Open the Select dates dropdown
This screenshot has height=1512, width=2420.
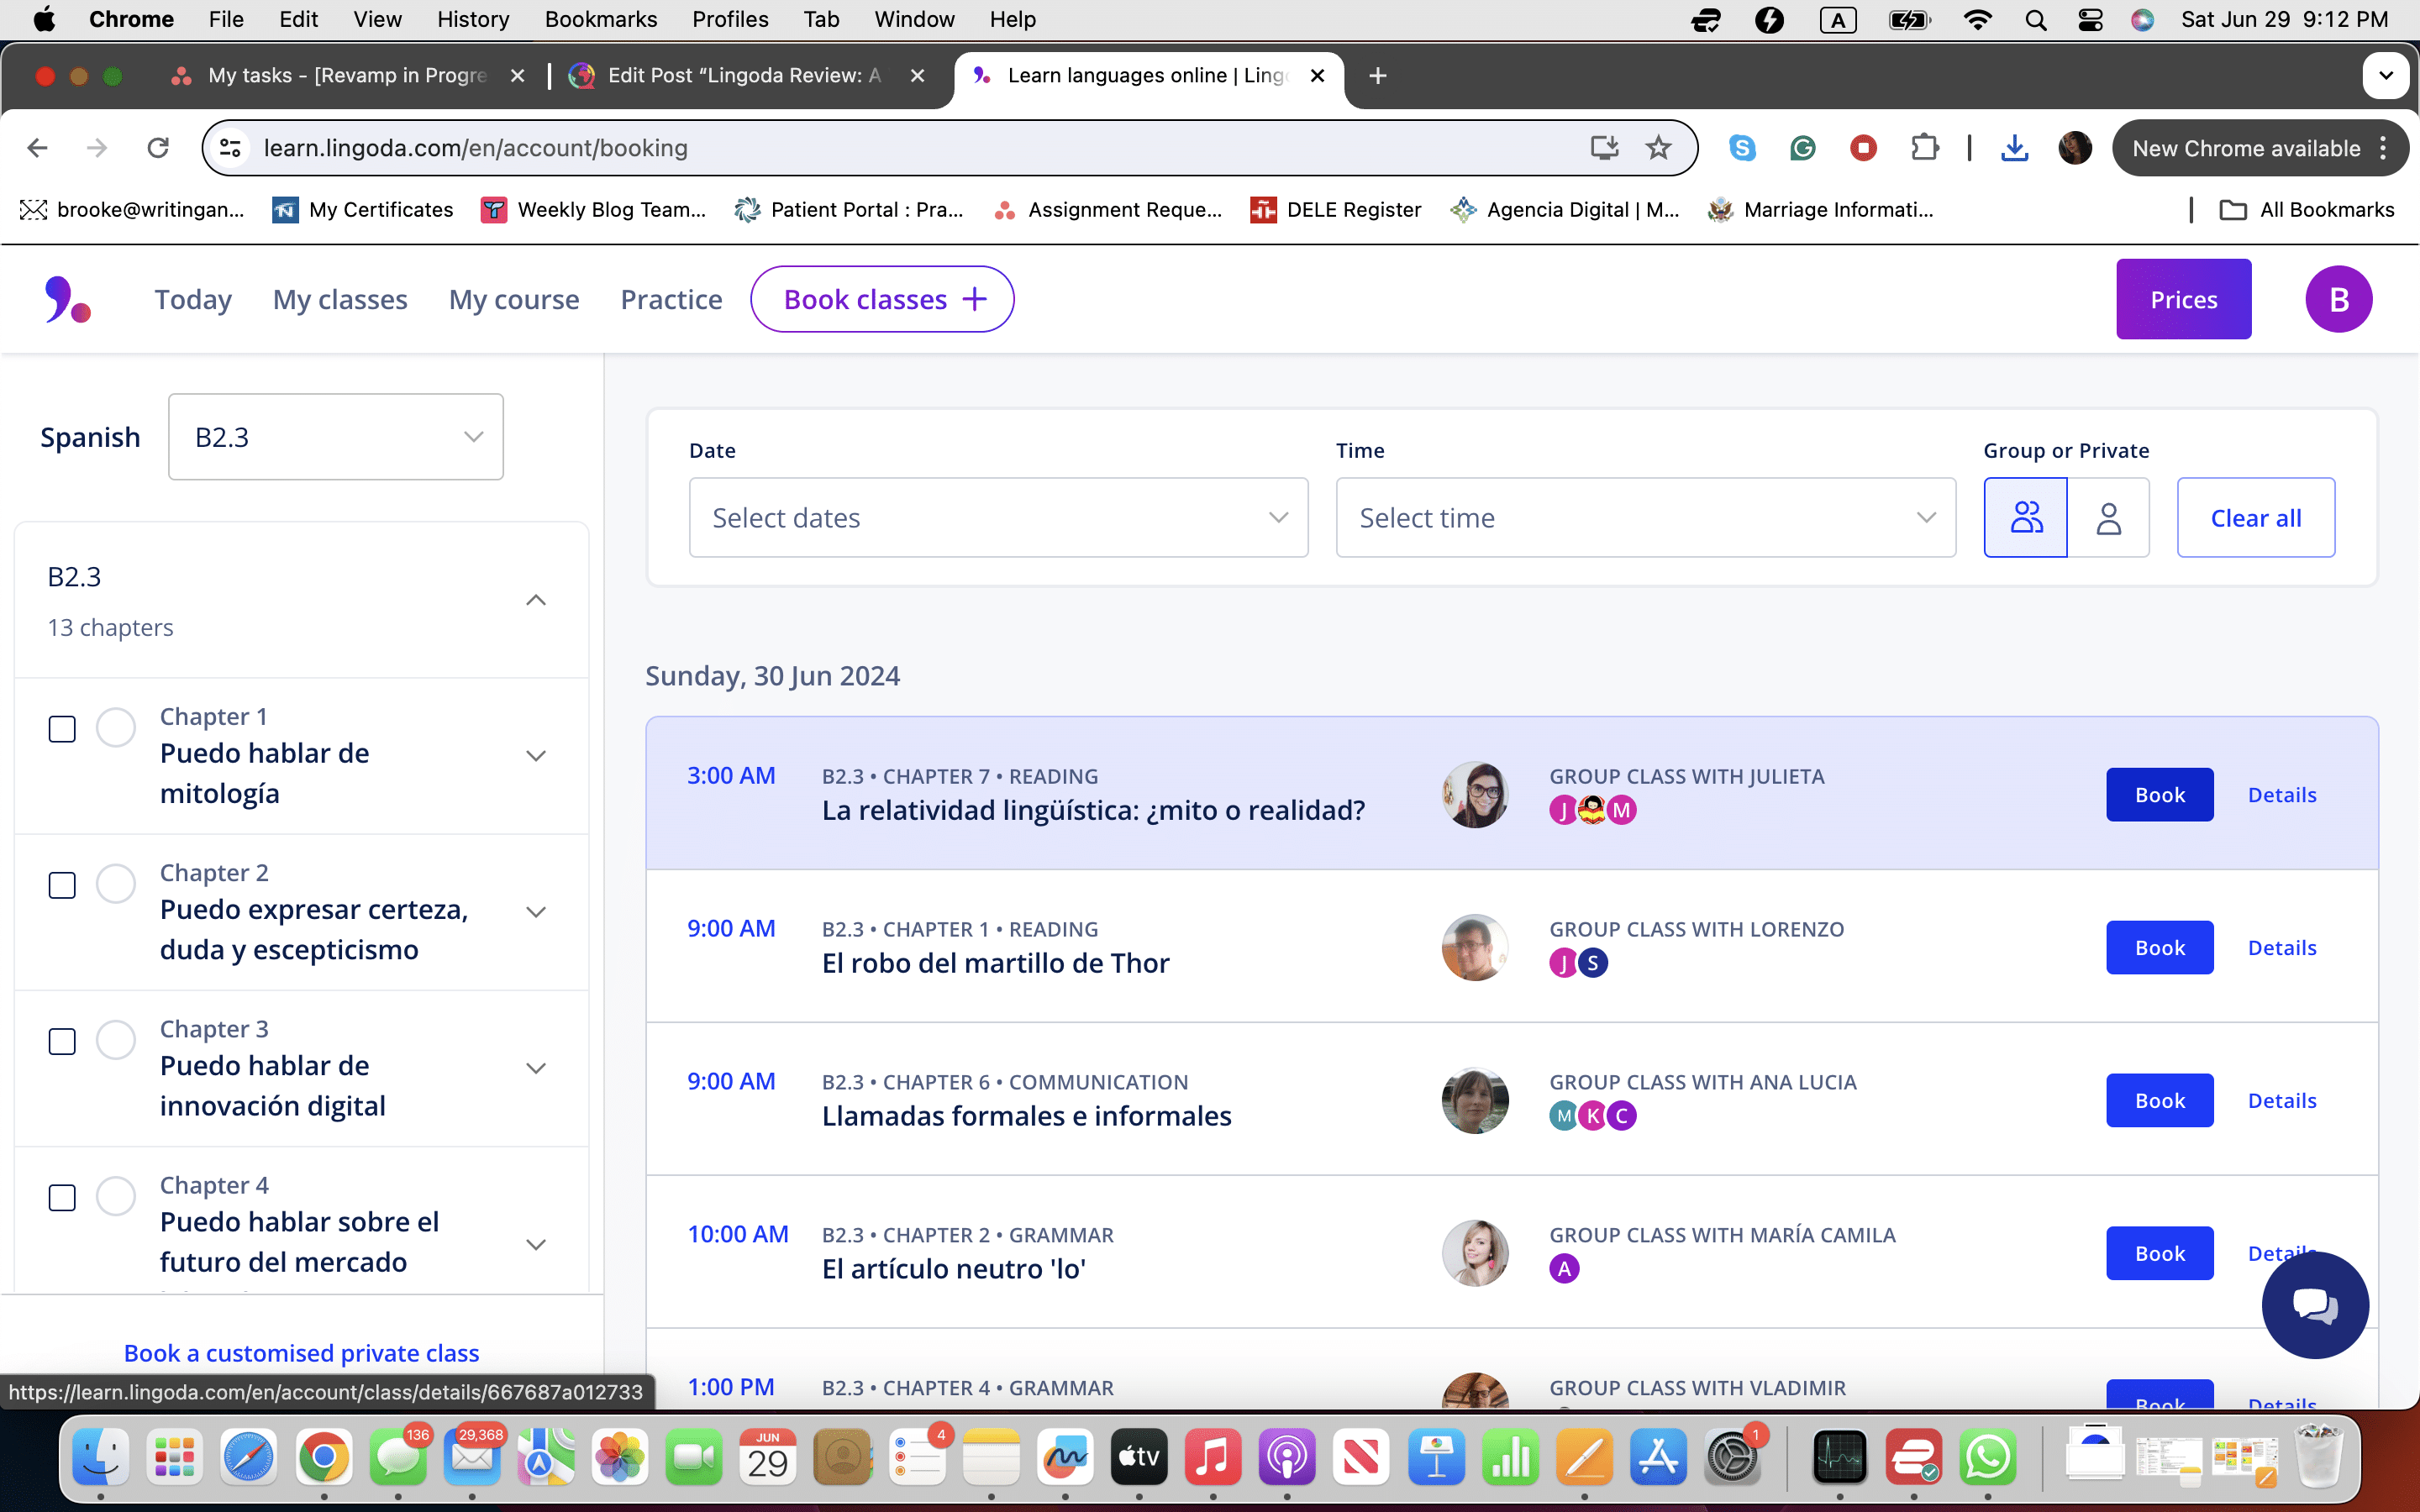[x=998, y=517]
